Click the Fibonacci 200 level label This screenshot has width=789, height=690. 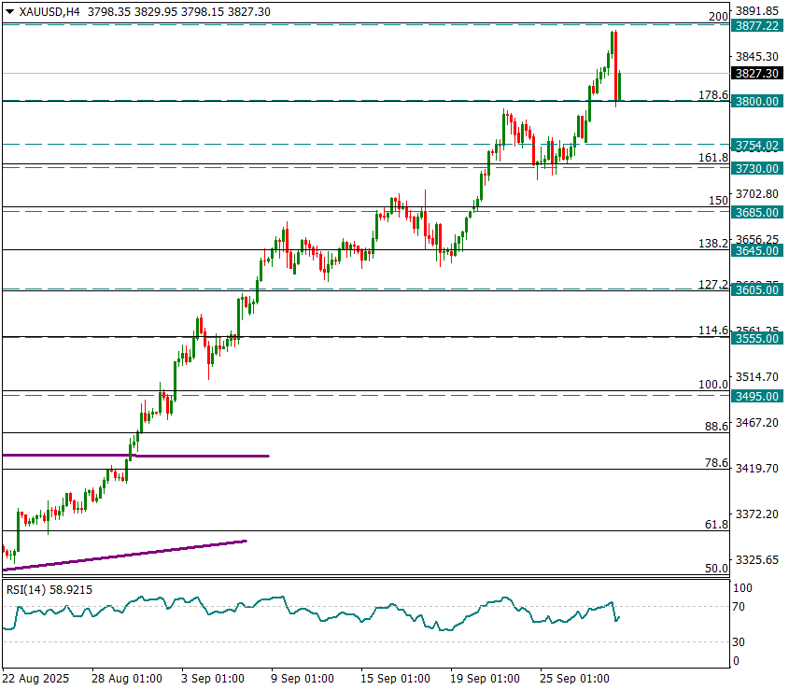718,17
